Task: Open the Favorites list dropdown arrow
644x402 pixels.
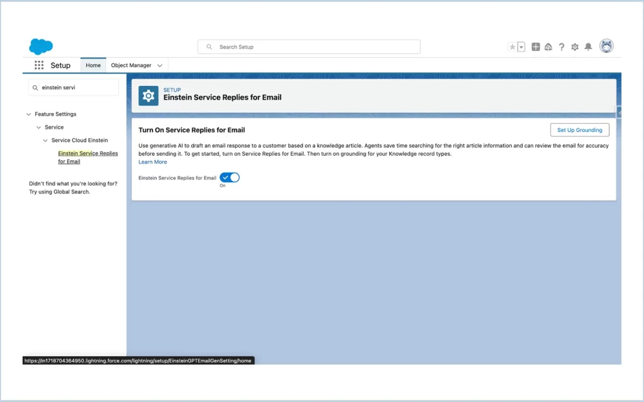Action: pyautogui.click(x=521, y=46)
